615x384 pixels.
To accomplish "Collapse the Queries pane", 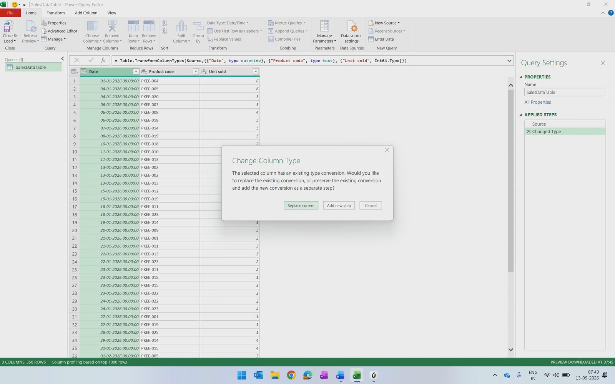I will [63, 59].
